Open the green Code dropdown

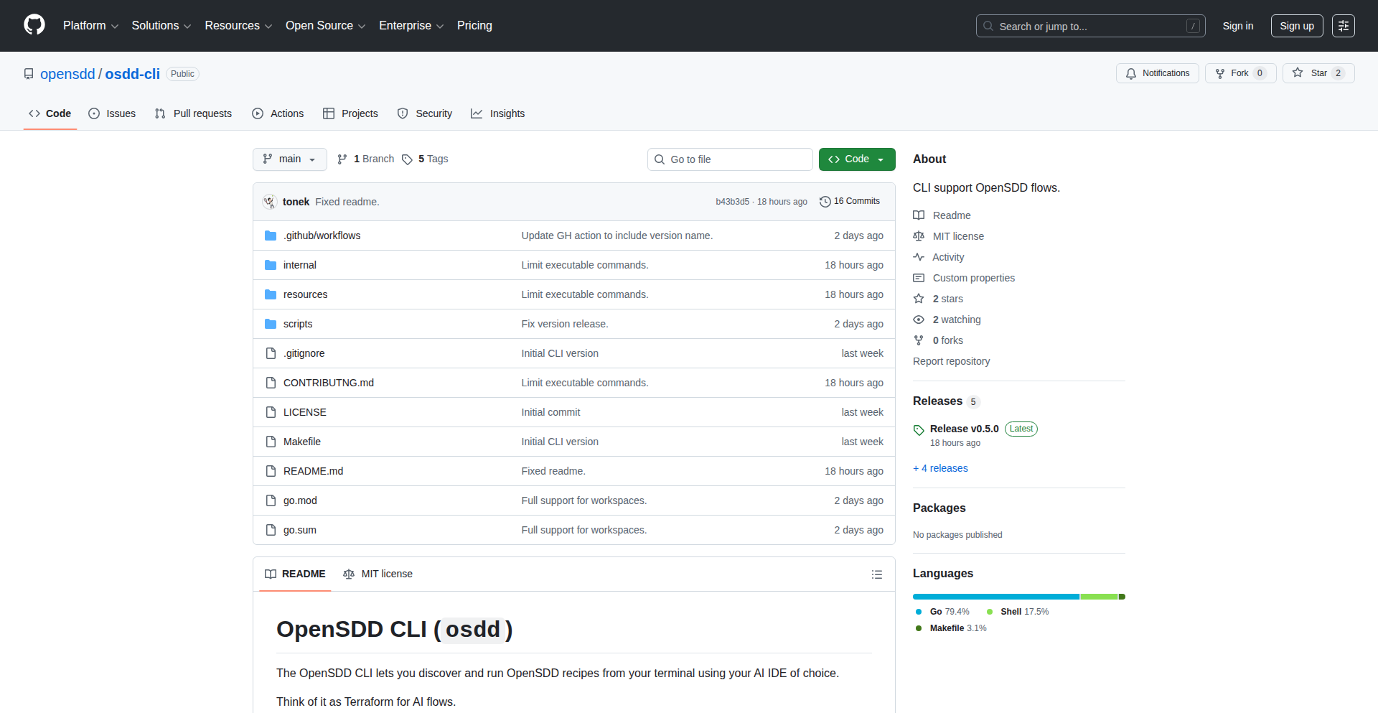pyautogui.click(x=856, y=159)
